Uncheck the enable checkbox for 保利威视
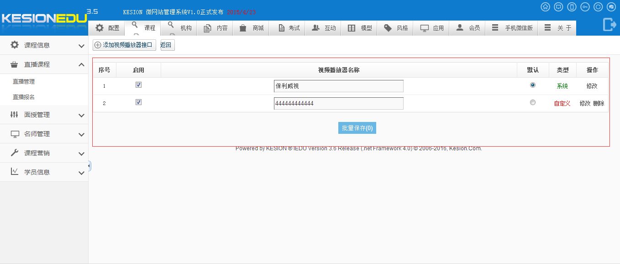Viewport: 620px width, 264px height. [x=139, y=85]
